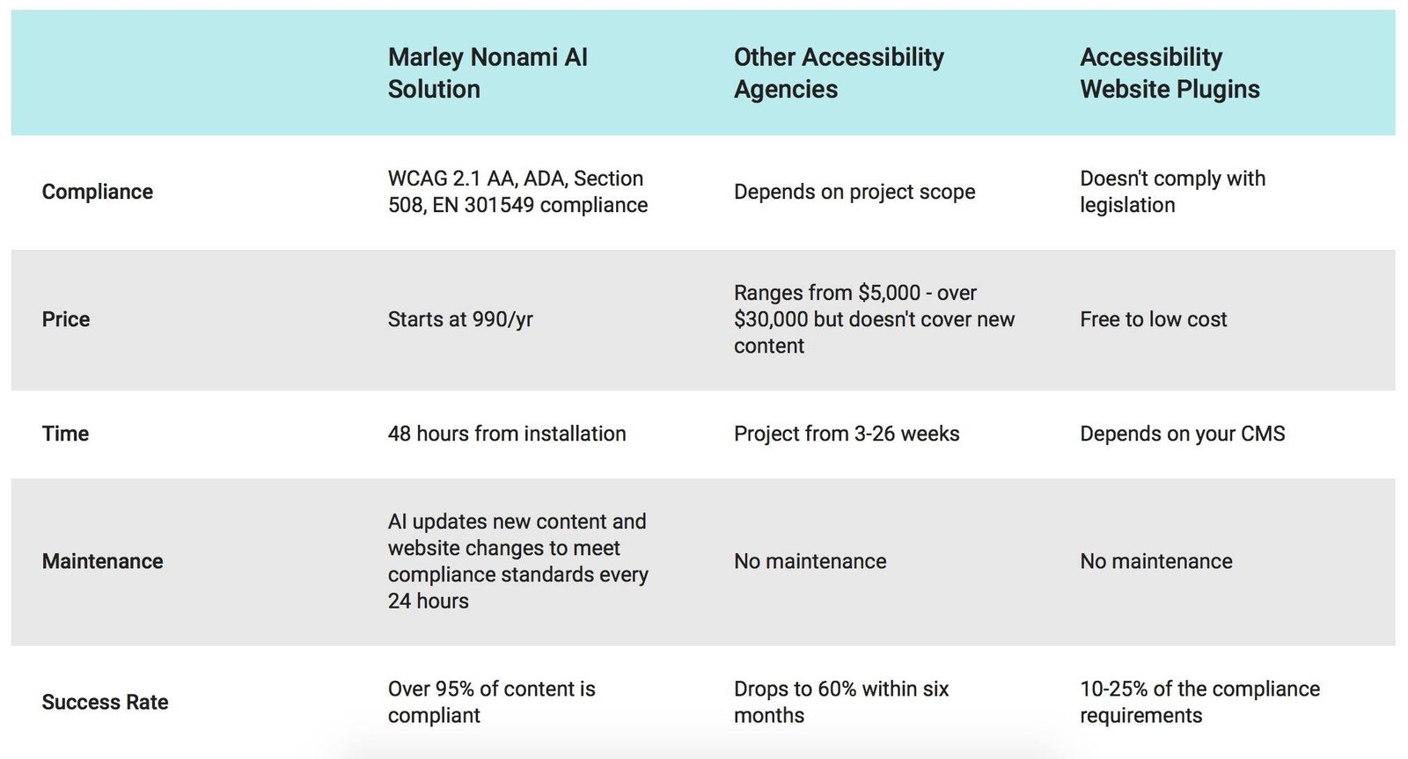Click the "Ranges from $5,000" price cell

874,319
